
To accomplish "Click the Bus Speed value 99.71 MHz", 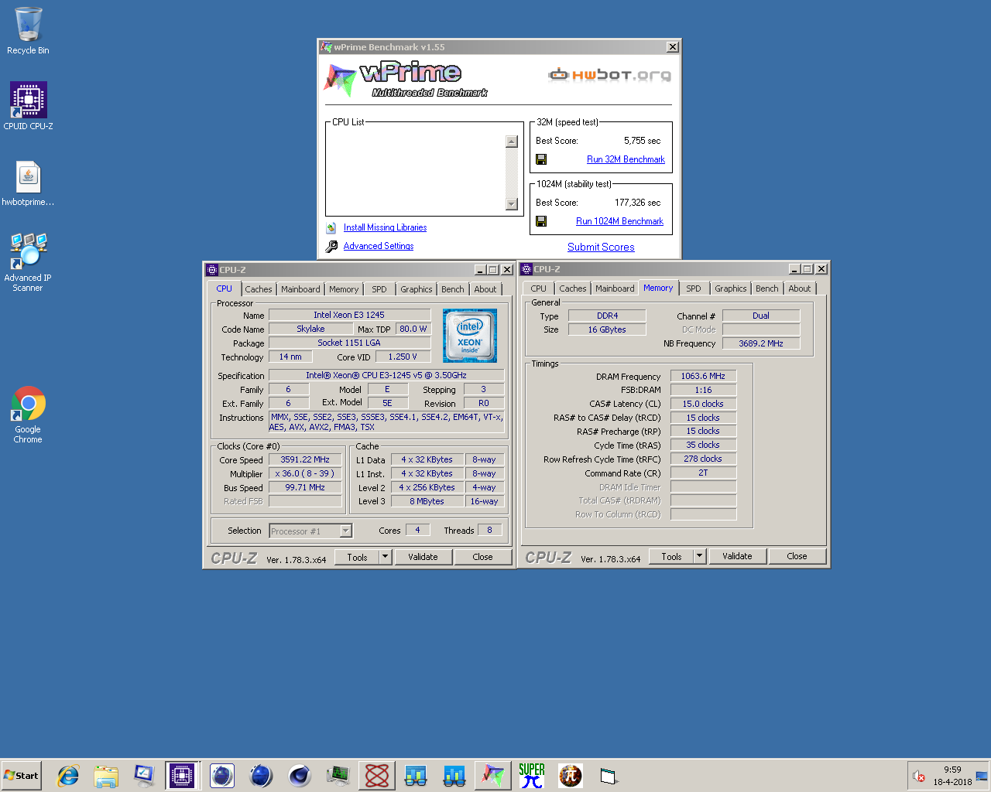I will click(305, 487).
